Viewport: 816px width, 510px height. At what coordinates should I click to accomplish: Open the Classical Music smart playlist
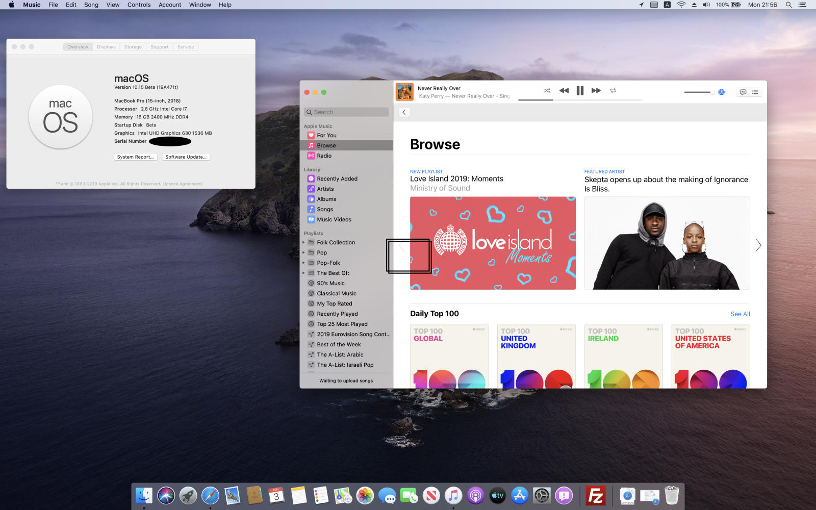pyautogui.click(x=346, y=294)
